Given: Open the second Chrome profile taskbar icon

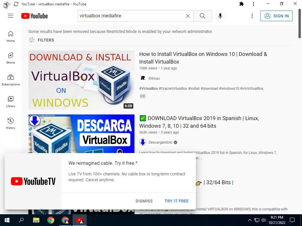Looking at the screenshot, I should pos(65,220).
